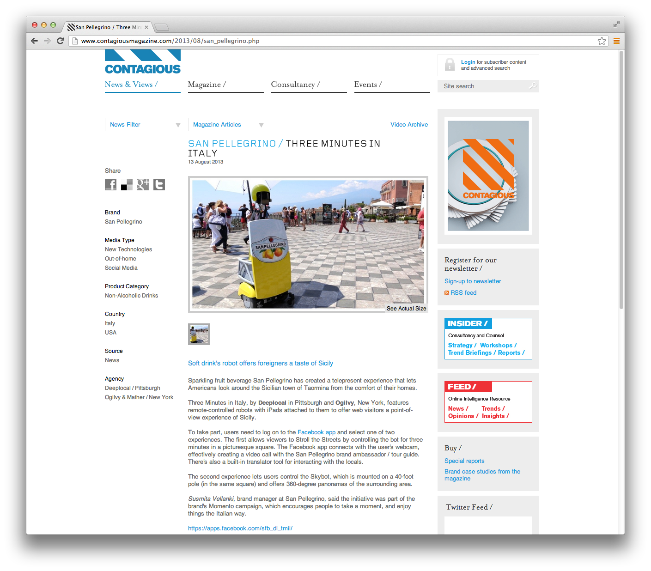Screen dimensions: 651x571
Task: Open Chrome menu hamburger icon
Action: tap(616, 41)
